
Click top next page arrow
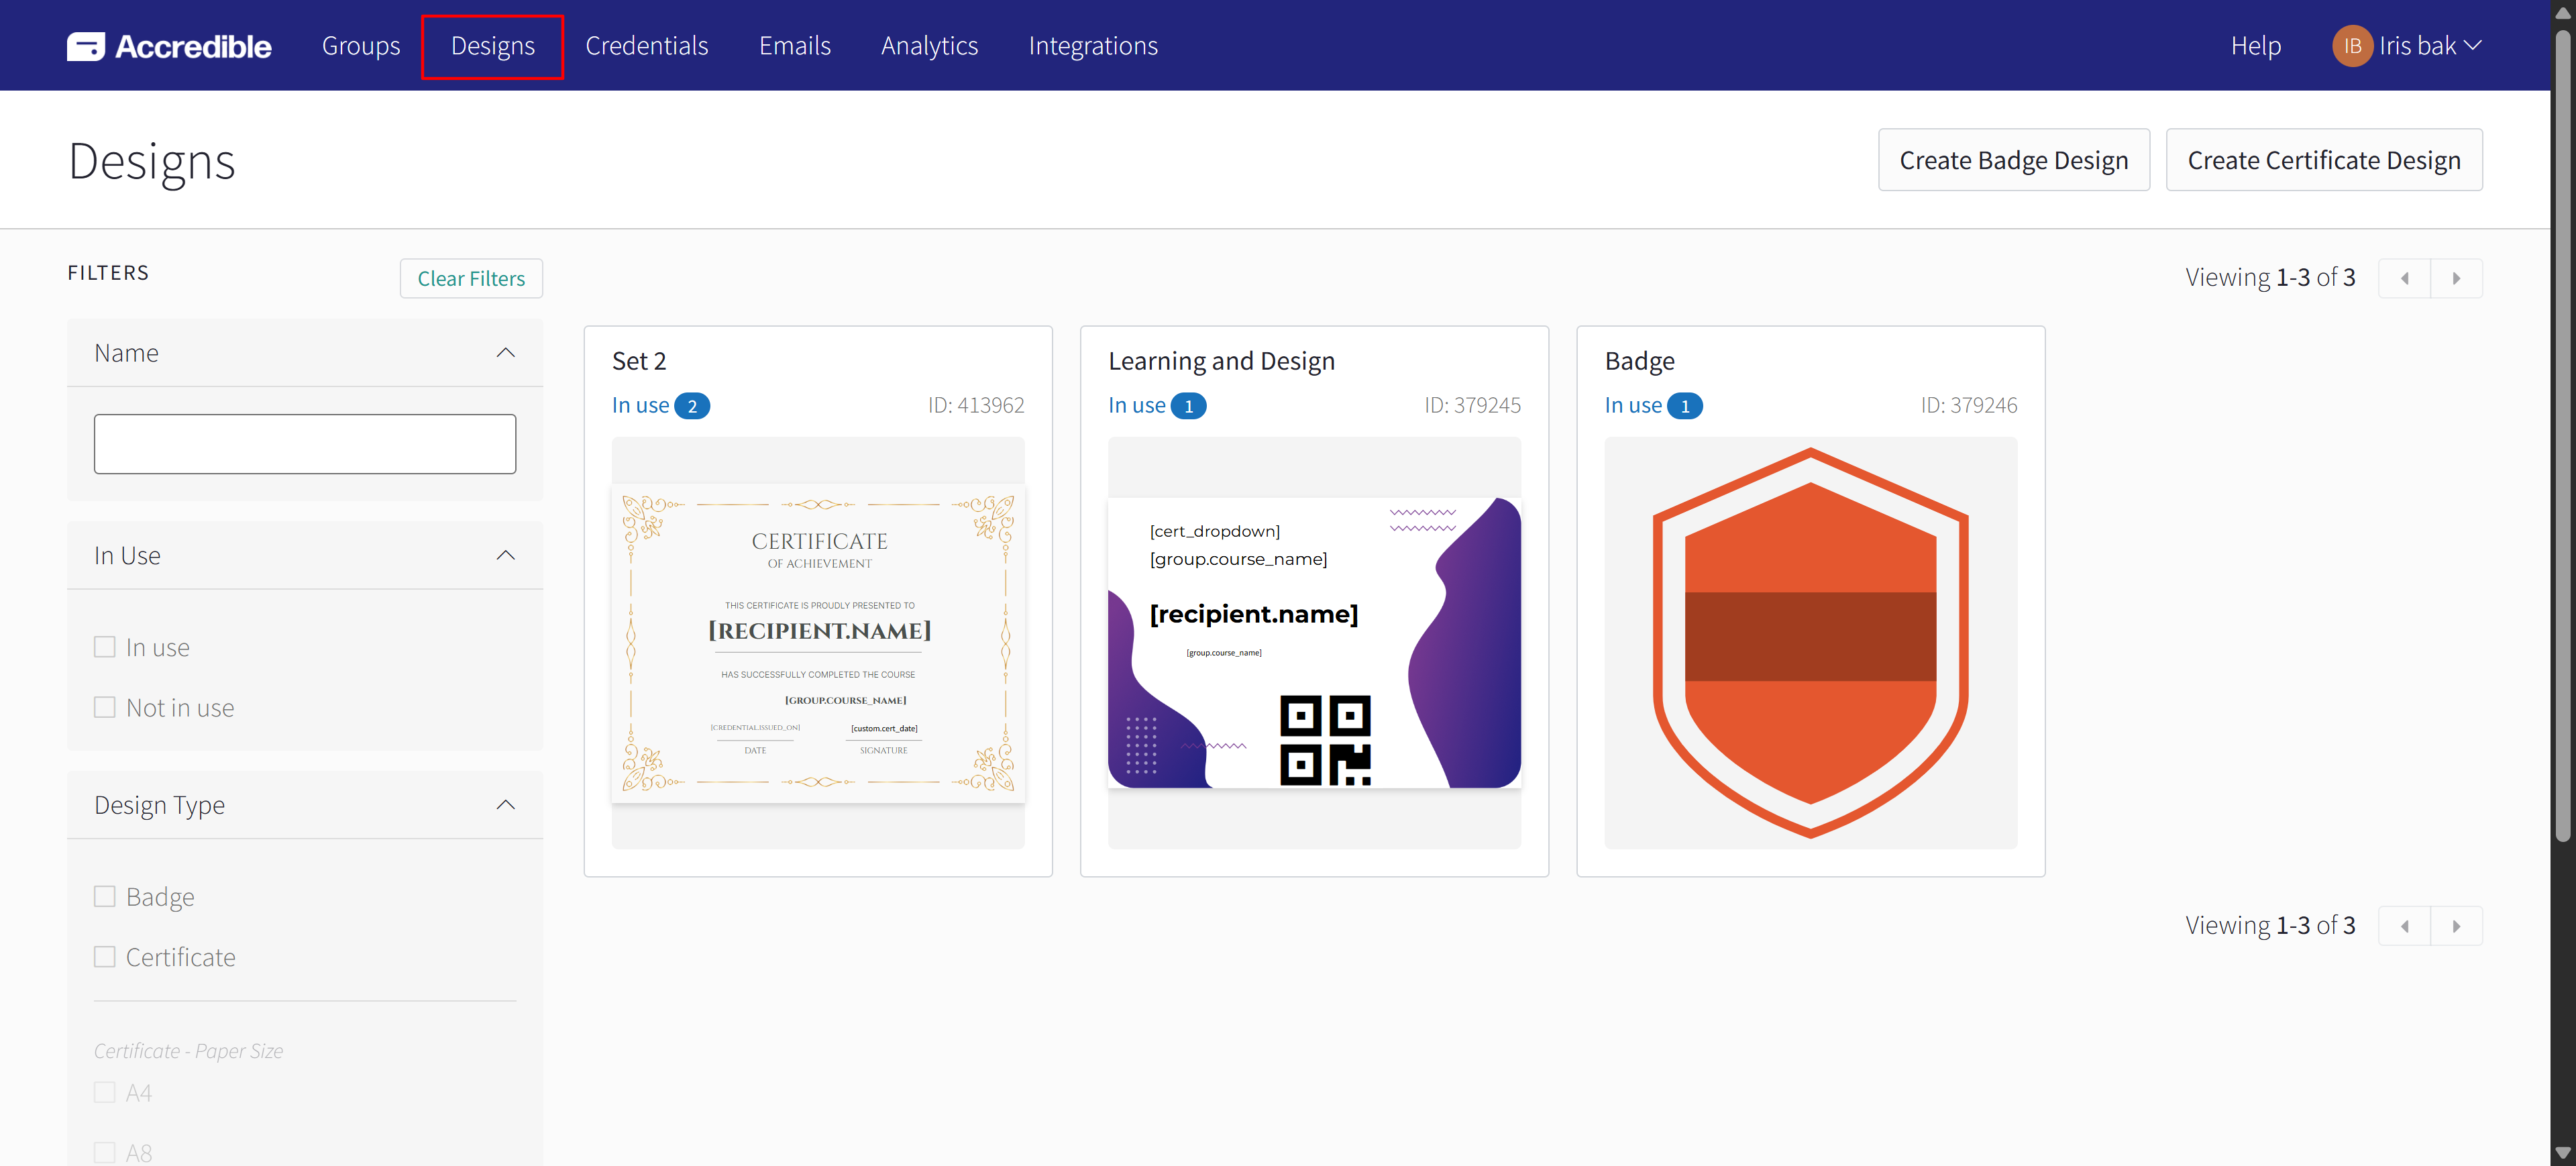pyautogui.click(x=2456, y=278)
